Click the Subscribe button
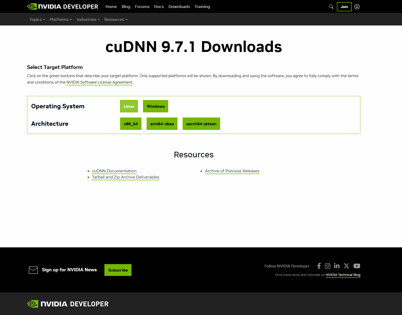Viewport: 402px width, 315px height. click(118, 270)
